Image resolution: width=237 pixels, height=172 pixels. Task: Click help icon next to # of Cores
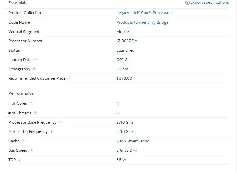(x=31, y=103)
